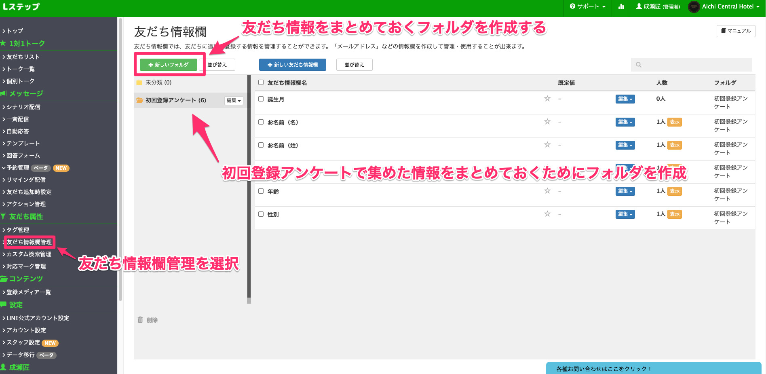Click the star icon for 性別 row
Screen dimensions: 766x374
[547, 214]
